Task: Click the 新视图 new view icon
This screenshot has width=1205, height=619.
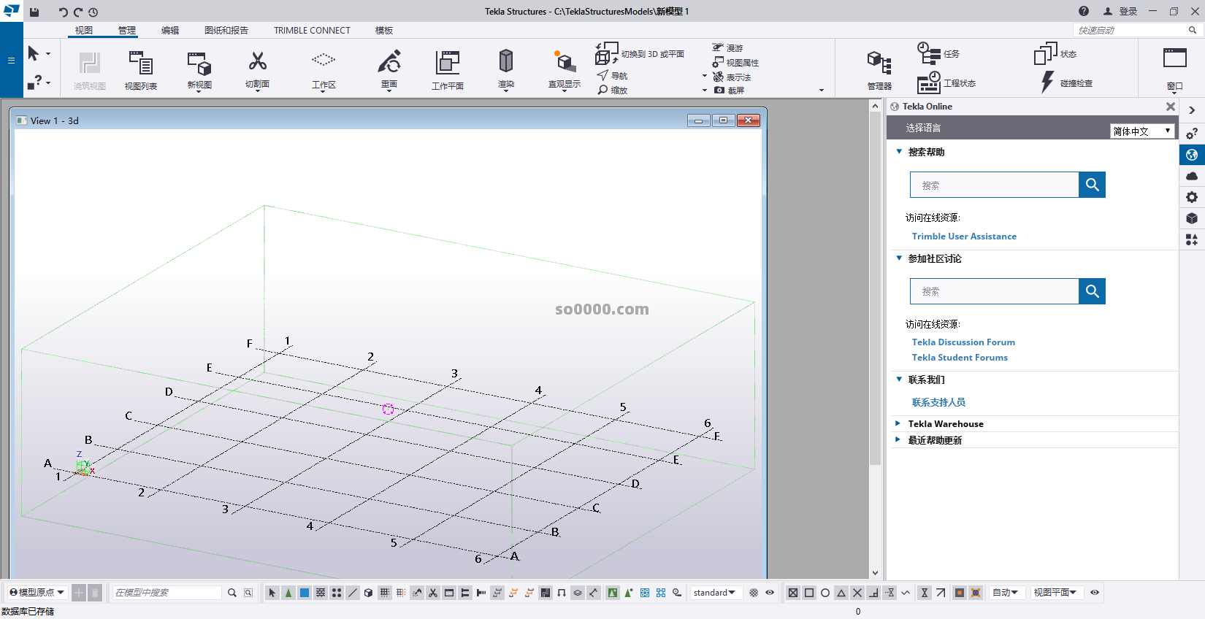Action: pos(199,63)
